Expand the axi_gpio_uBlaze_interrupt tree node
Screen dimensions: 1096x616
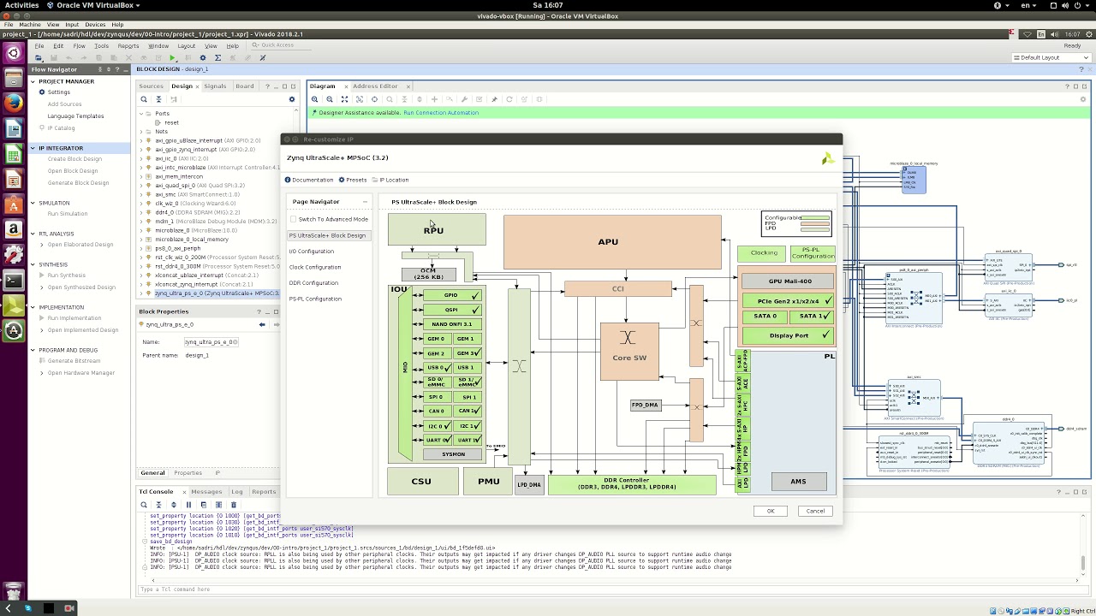tap(142, 140)
